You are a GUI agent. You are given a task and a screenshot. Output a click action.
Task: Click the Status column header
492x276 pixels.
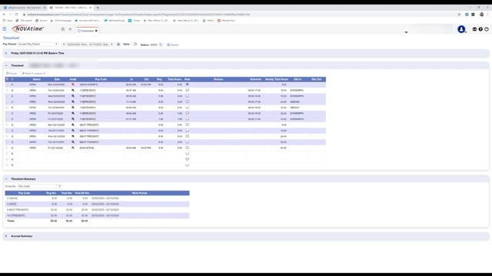tap(36, 79)
